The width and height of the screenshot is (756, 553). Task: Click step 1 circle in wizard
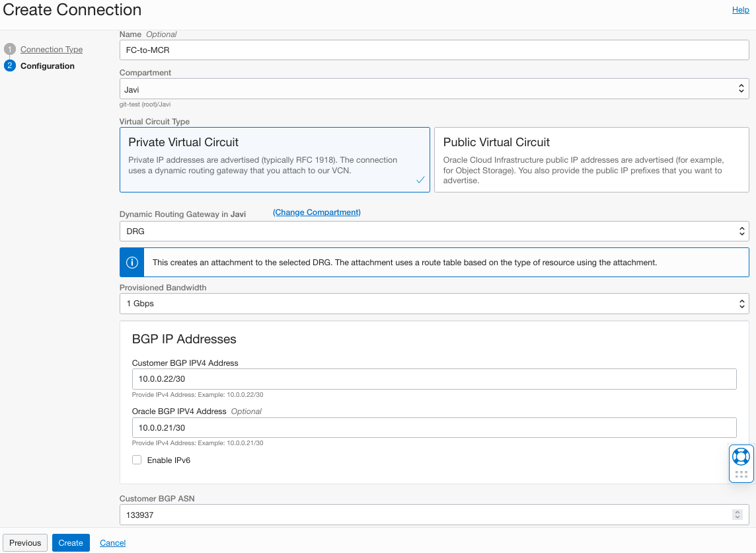9,50
